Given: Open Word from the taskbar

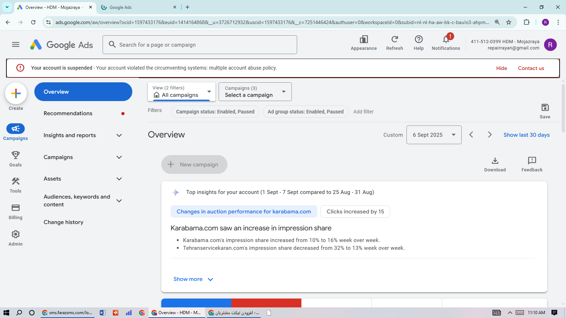Looking at the screenshot, I should [103, 313].
